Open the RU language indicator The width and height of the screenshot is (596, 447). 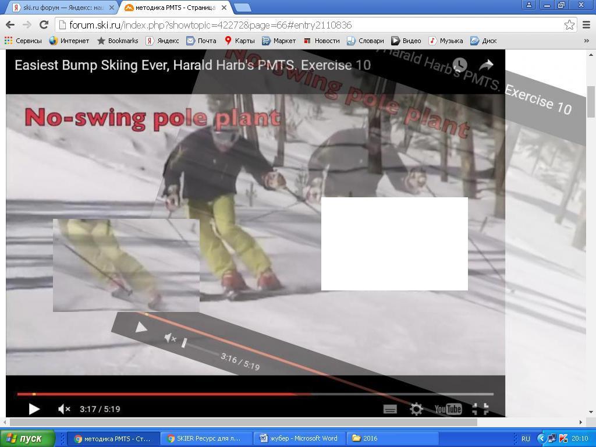tap(526, 439)
